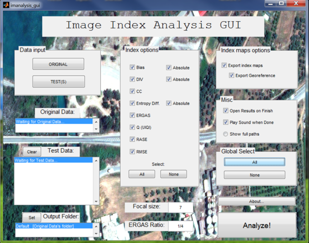Click the MATLAB icon in title bar
The height and width of the screenshot is (243, 309).
tap(6, 5)
